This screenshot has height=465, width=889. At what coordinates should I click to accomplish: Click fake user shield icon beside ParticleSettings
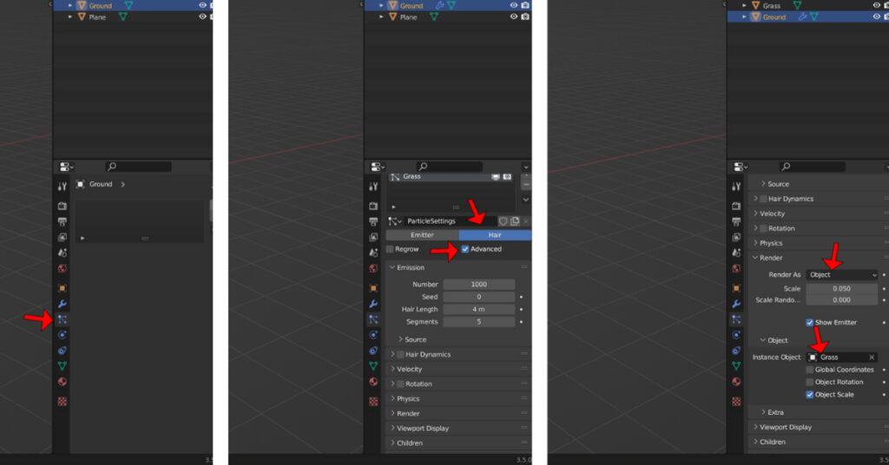pyautogui.click(x=503, y=221)
